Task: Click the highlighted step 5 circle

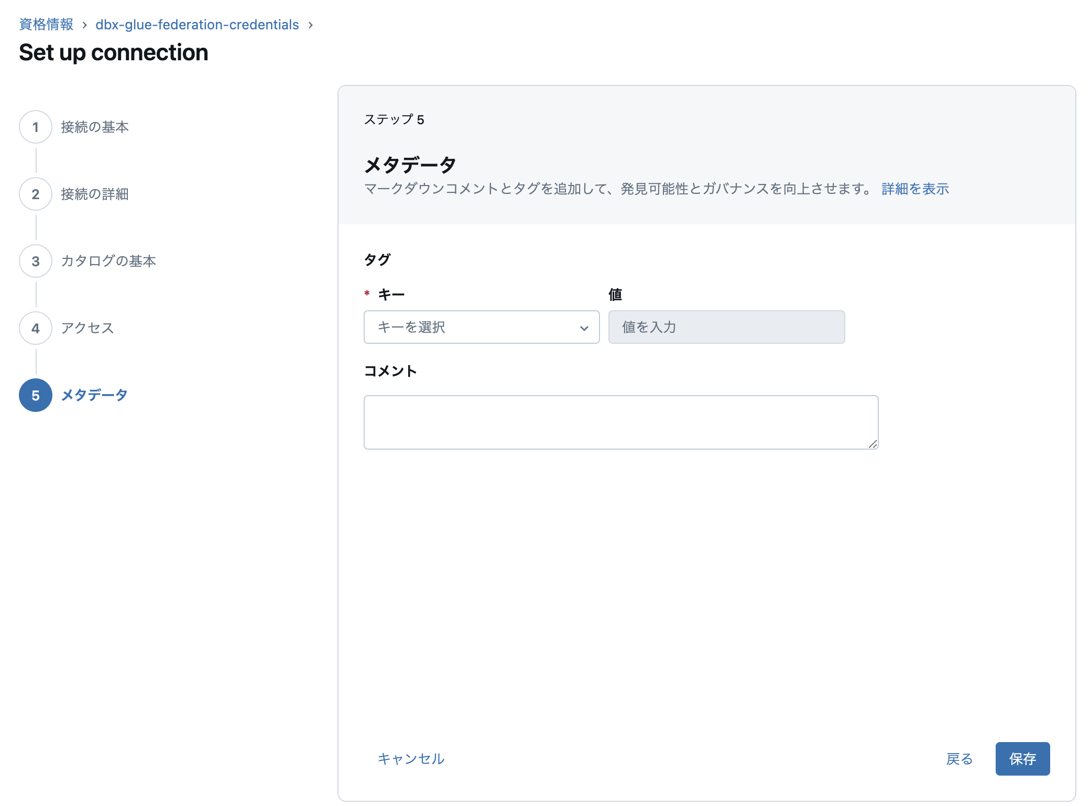Action: (36, 395)
